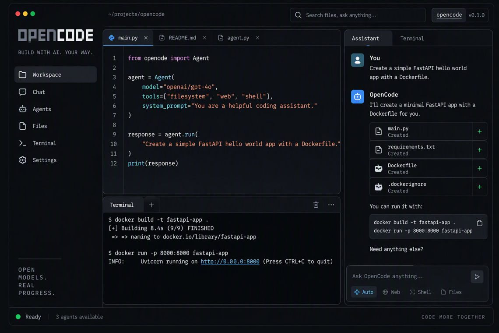Click the ~/projects/opencode path

(136, 14)
